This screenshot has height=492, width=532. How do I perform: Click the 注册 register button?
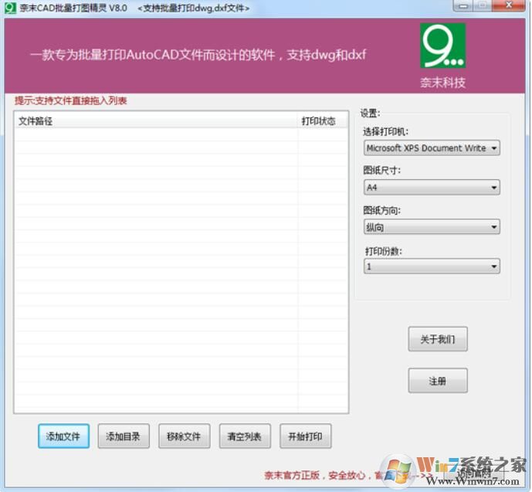[438, 381]
